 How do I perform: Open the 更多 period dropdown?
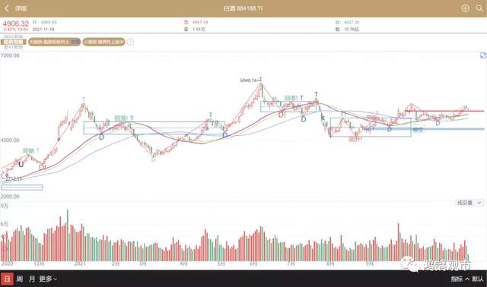click(48, 279)
